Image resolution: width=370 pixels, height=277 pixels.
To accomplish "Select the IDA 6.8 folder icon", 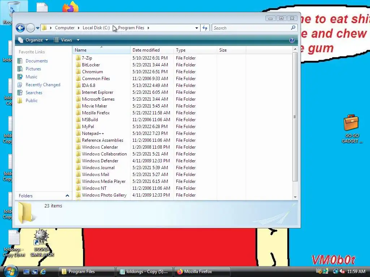I will [x=78, y=85].
